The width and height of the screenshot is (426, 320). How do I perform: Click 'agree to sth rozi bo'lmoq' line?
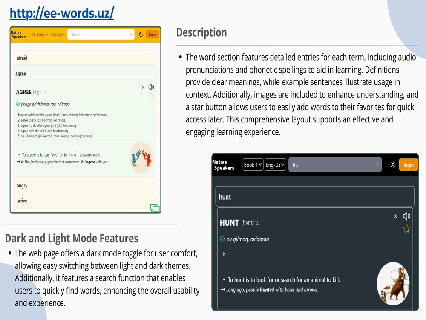pyautogui.click(x=41, y=120)
